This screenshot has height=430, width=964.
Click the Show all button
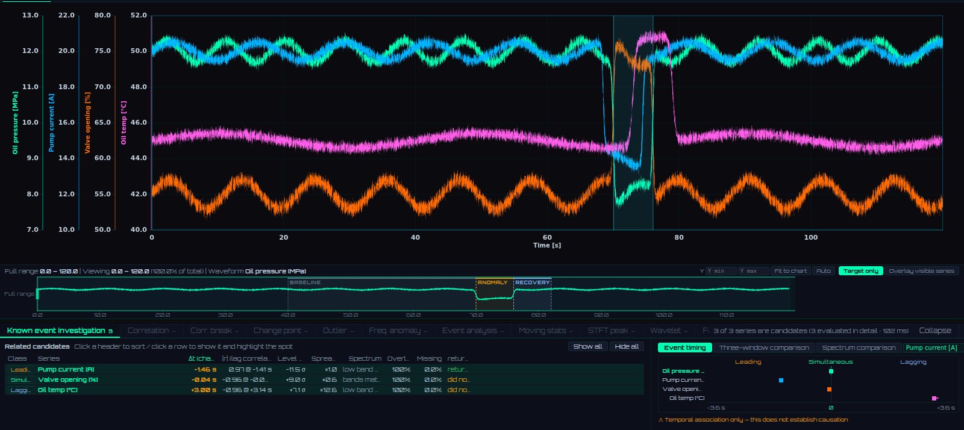587,346
